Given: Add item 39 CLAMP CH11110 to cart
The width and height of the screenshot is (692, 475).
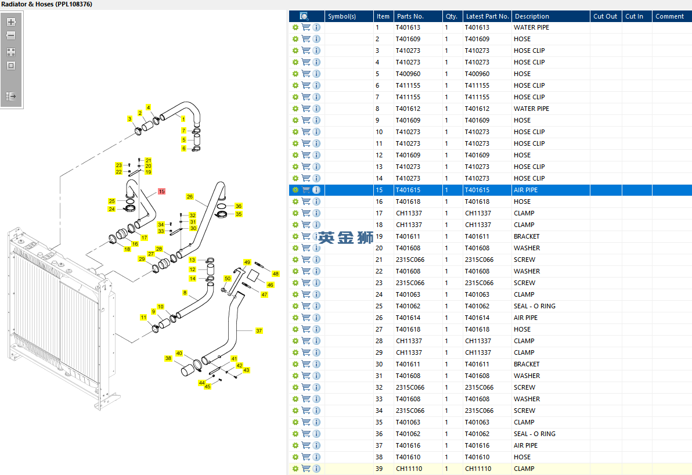Looking at the screenshot, I should point(306,469).
